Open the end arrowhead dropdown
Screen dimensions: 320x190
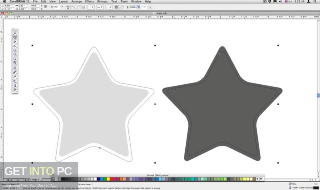(109, 7)
